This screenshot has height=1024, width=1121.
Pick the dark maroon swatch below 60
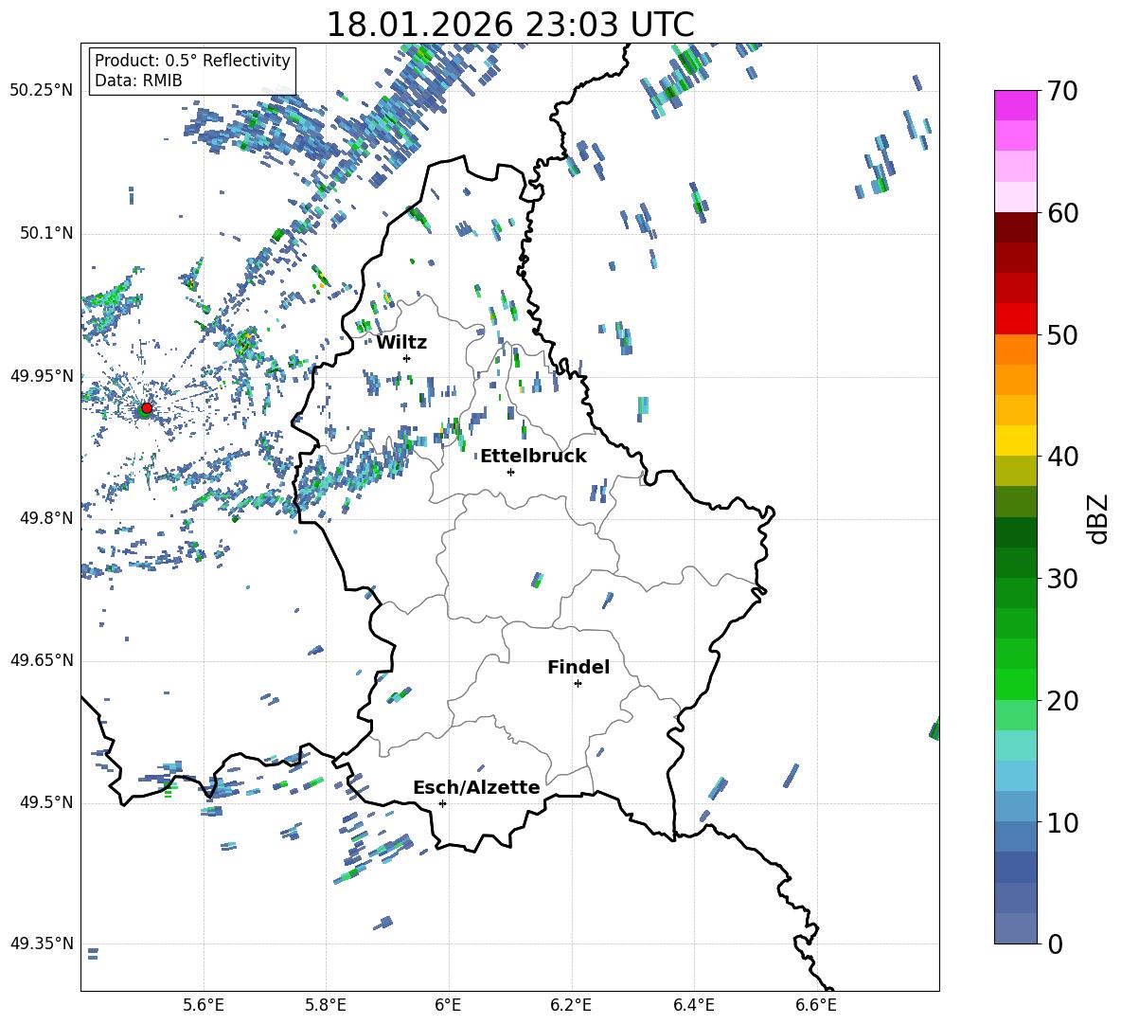[1016, 227]
